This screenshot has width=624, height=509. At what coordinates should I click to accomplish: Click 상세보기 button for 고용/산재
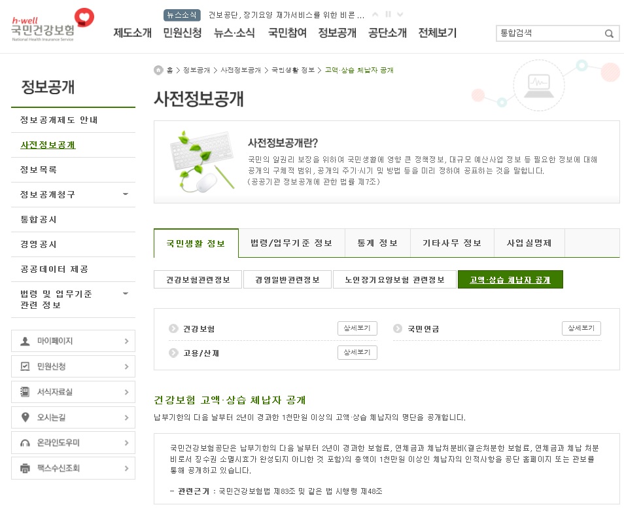click(x=357, y=353)
